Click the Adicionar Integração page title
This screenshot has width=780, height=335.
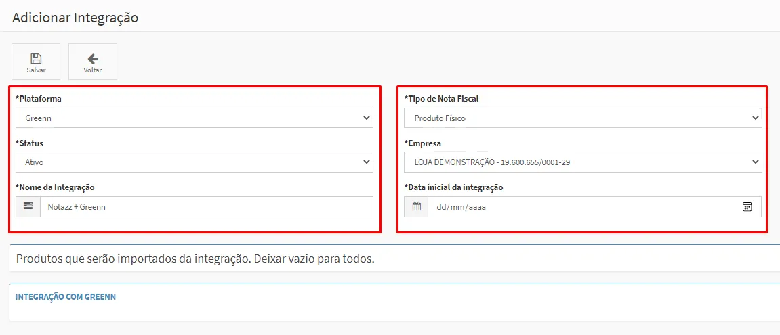[75, 18]
